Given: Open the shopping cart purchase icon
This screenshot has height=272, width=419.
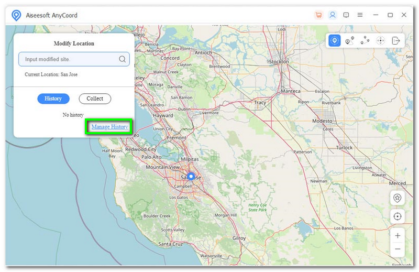Looking at the screenshot, I should pos(318,15).
